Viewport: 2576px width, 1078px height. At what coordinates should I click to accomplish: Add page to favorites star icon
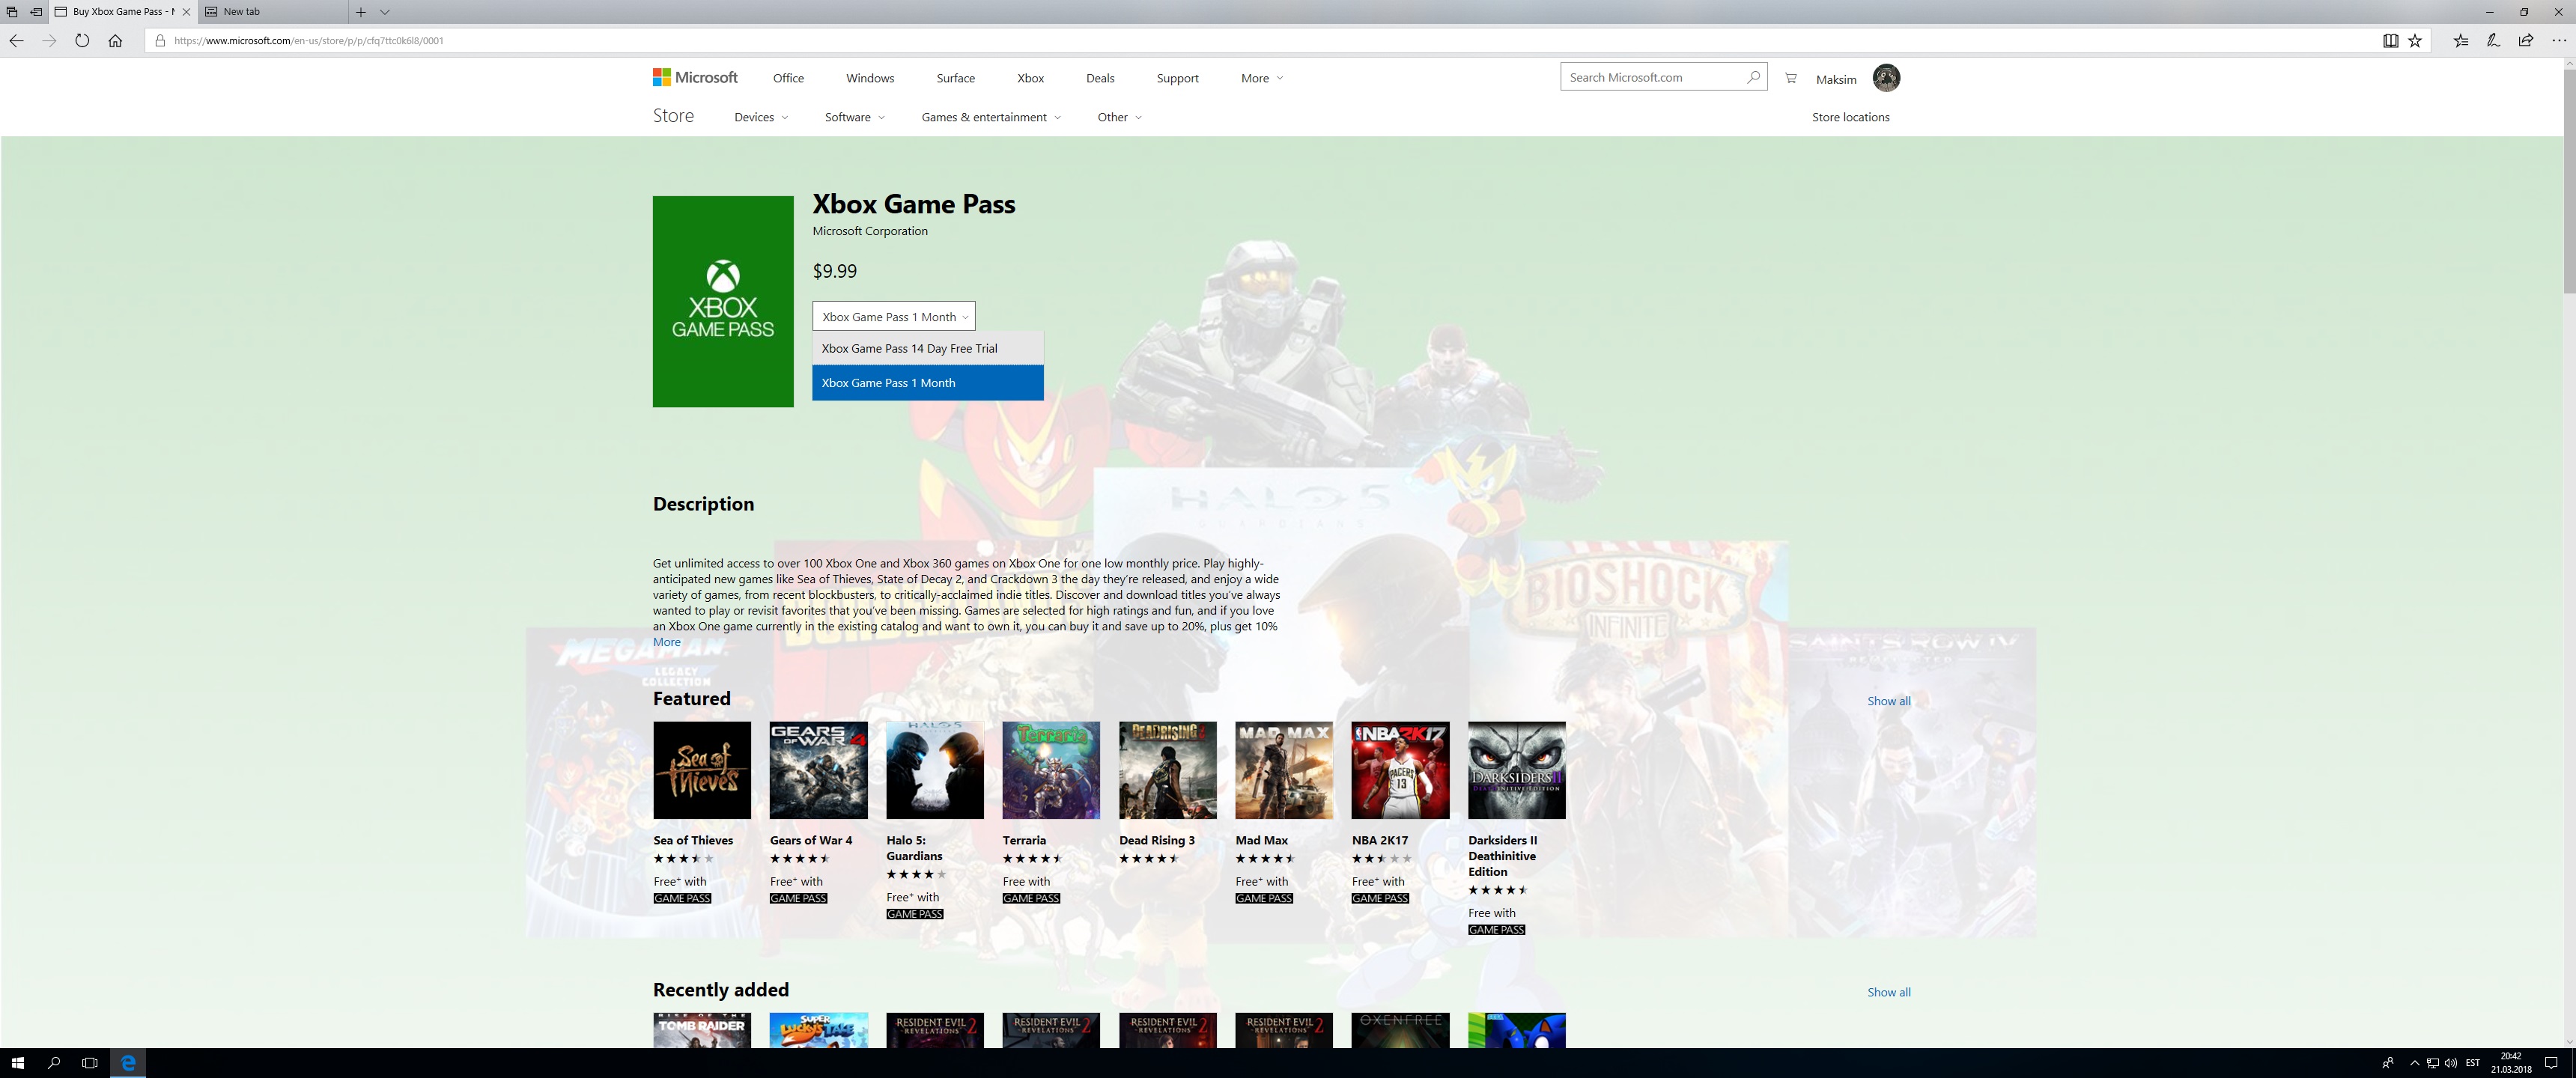2415,41
